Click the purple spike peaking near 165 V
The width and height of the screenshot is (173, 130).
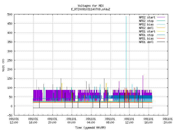tap(143, 82)
